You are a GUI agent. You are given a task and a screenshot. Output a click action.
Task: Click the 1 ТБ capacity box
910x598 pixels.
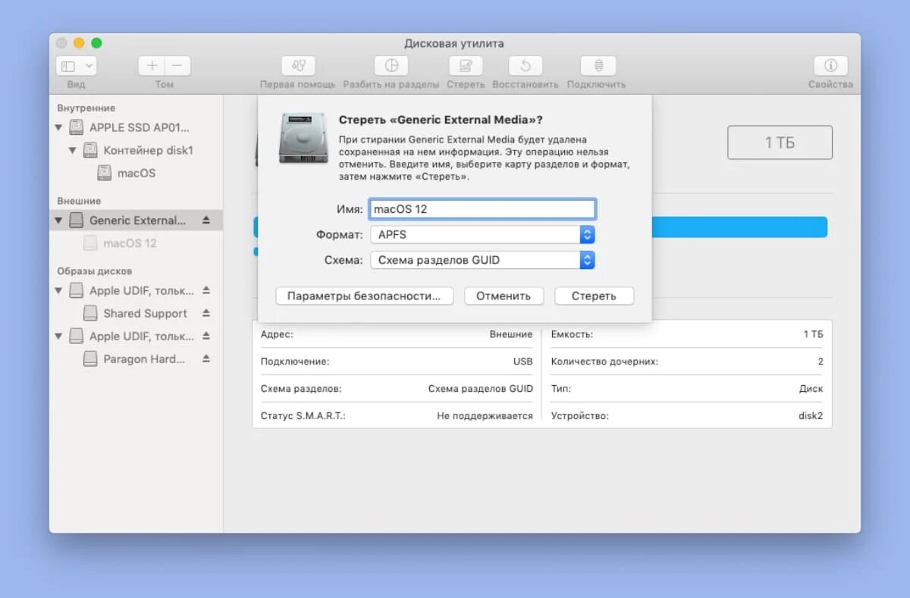tap(780, 142)
